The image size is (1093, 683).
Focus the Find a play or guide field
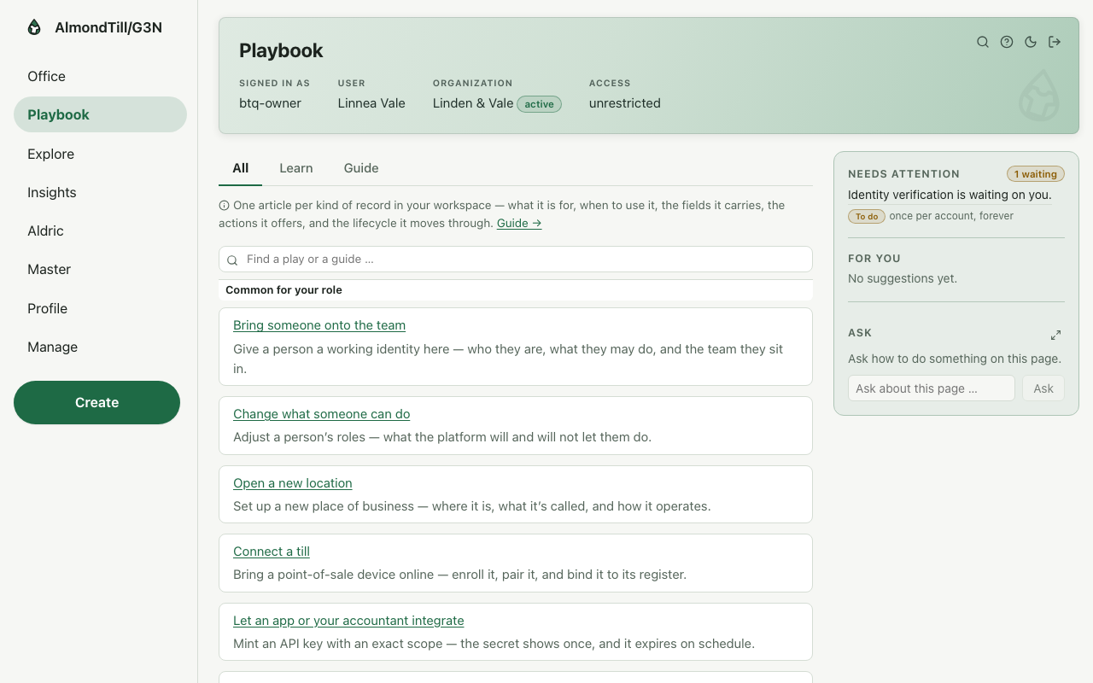click(516, 260)
